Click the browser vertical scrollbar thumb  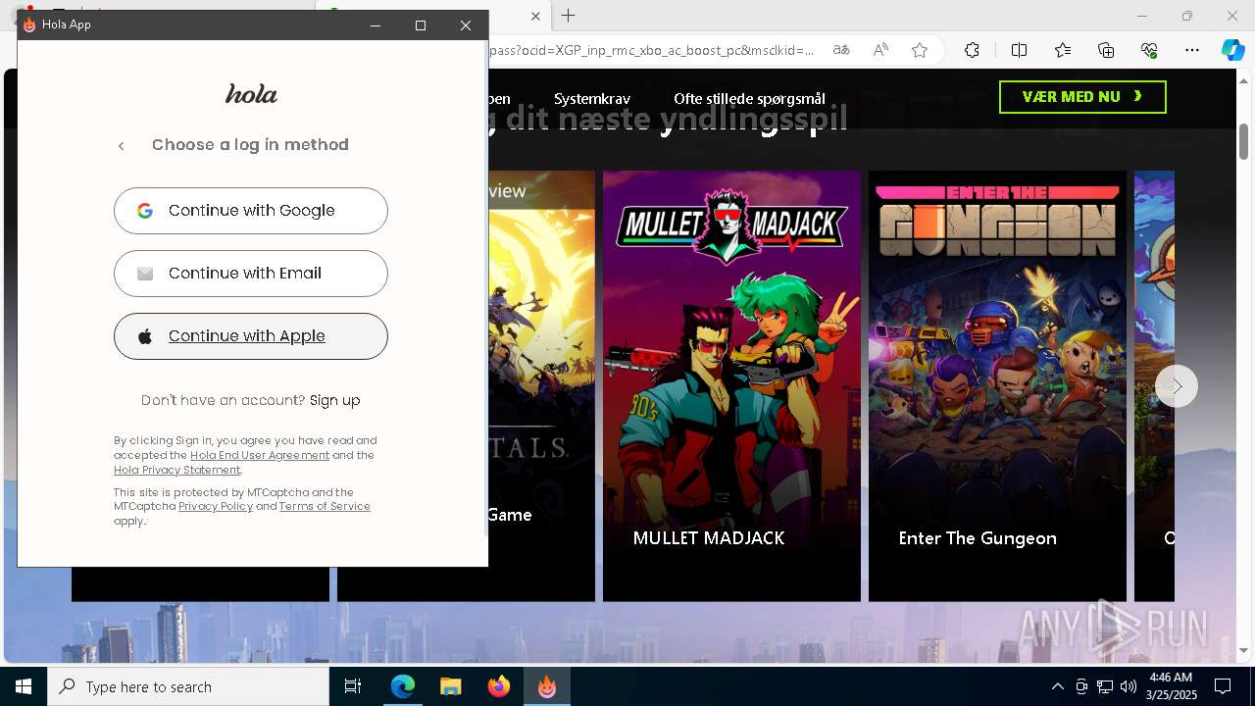1243,140
